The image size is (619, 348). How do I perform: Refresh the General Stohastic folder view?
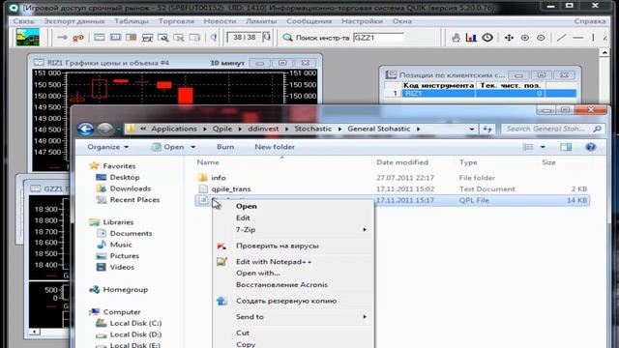pos(487,129)
